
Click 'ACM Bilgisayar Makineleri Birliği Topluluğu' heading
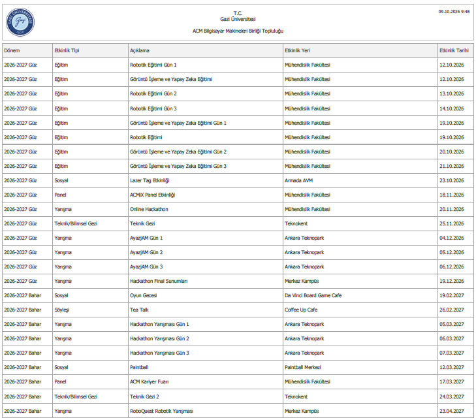238,31
